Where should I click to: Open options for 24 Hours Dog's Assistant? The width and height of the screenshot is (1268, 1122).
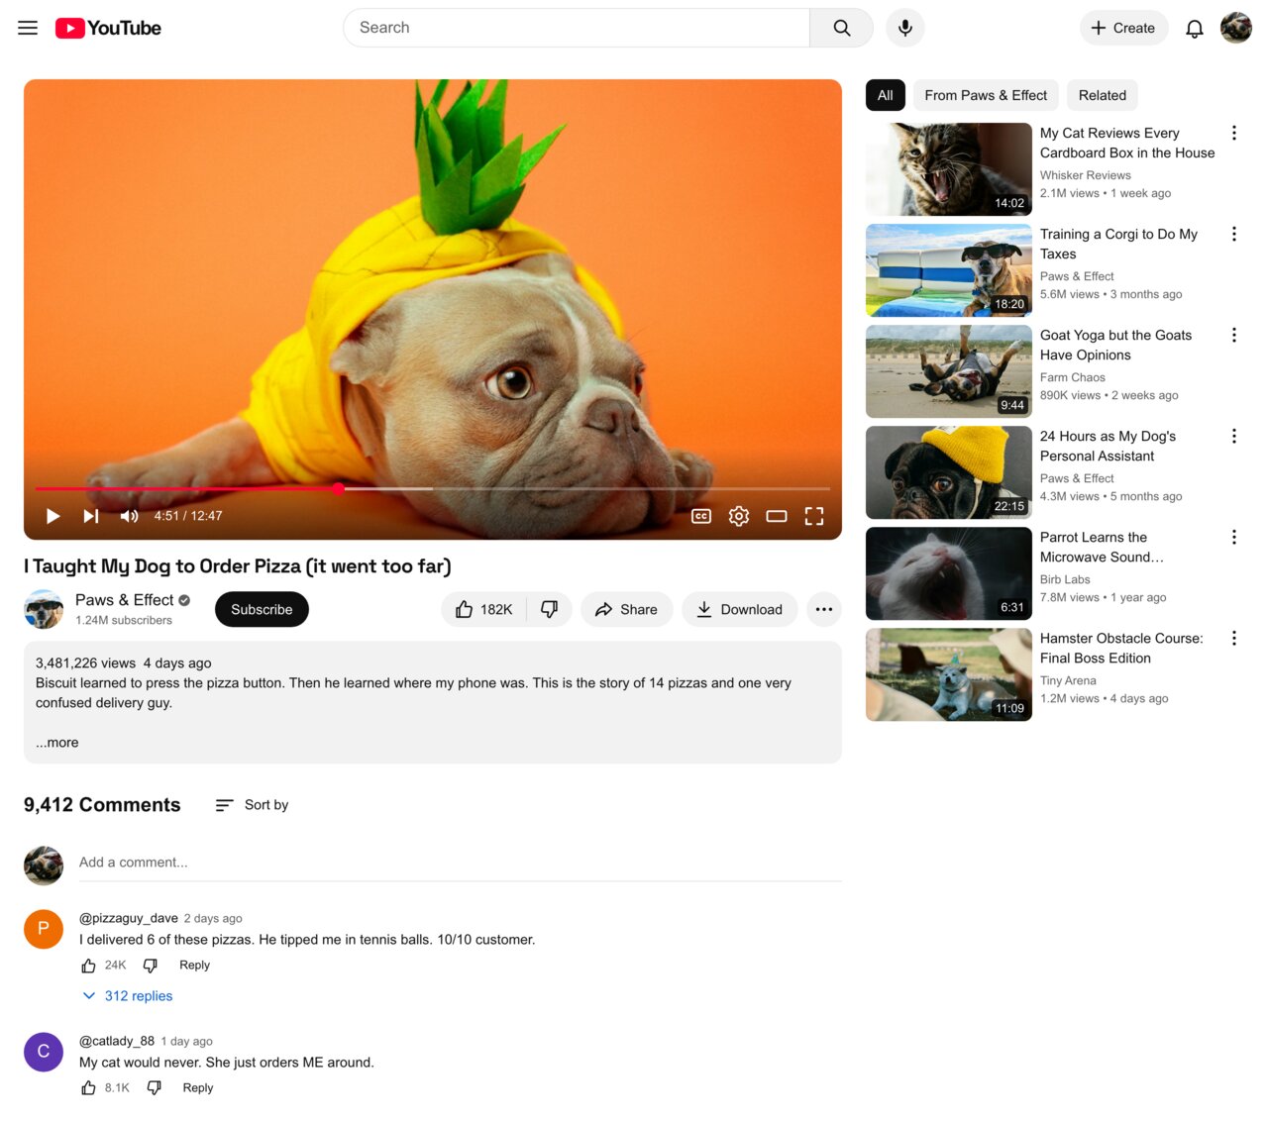pos(1234,436)
